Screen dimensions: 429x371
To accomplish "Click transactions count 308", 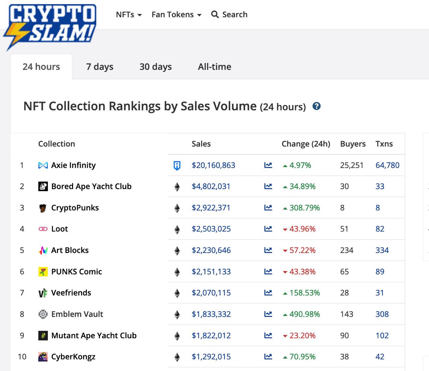I will pyautogui.click(x=382, y=314).
